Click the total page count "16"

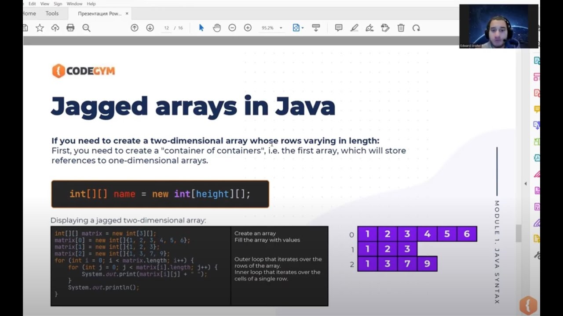click(x=180, y=28)
